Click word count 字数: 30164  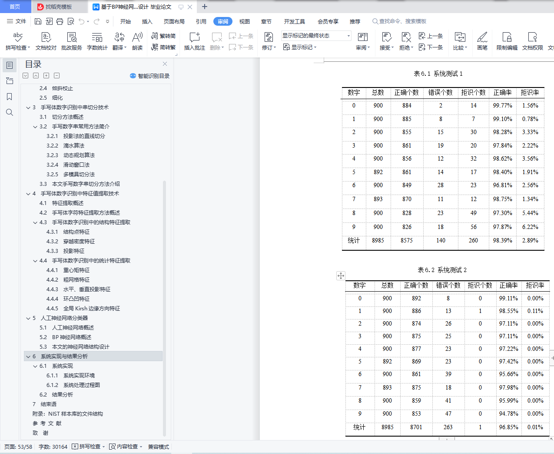(53, 447)
